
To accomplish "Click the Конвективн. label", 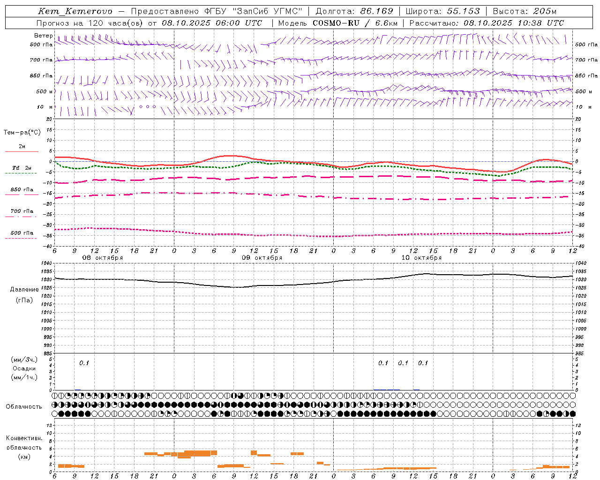I will (24, 438).
